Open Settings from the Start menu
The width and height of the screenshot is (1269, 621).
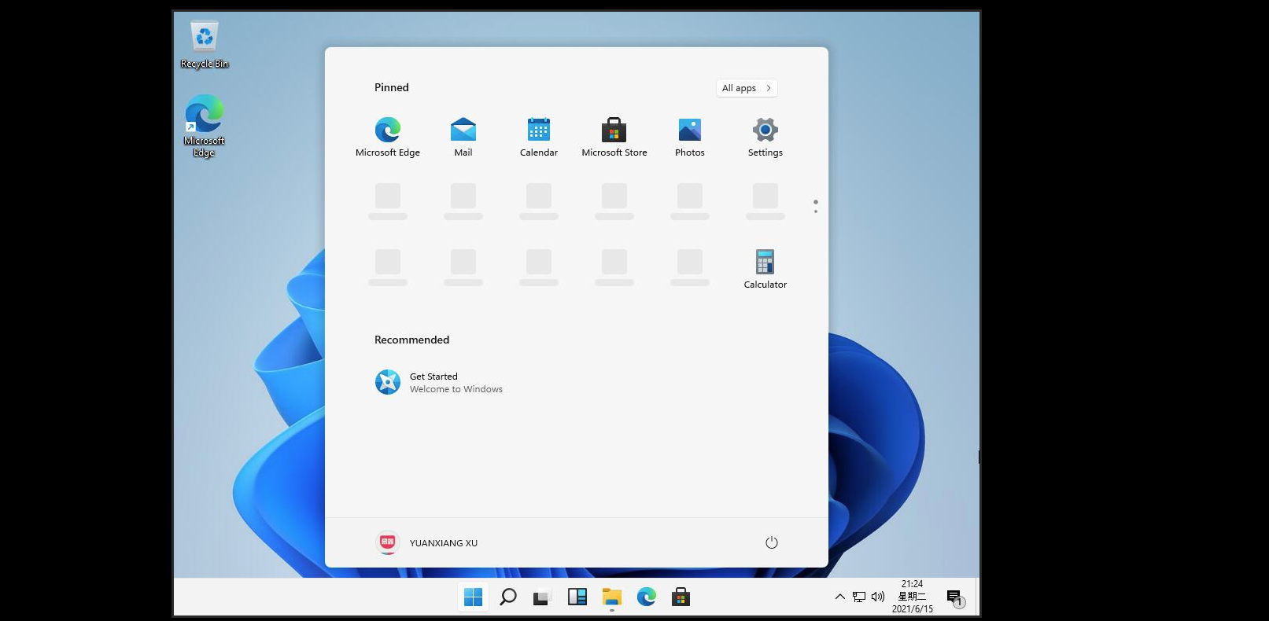coord(765,137)
